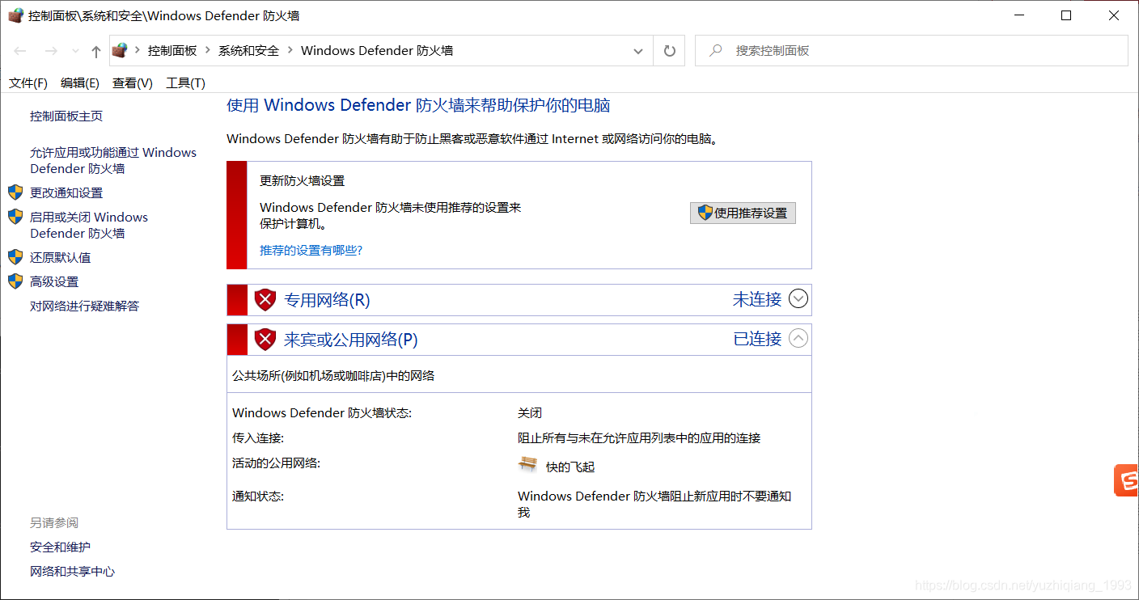Click the back navigation arrow
Screen dimensions: 1139x600
tap(20, 51)
